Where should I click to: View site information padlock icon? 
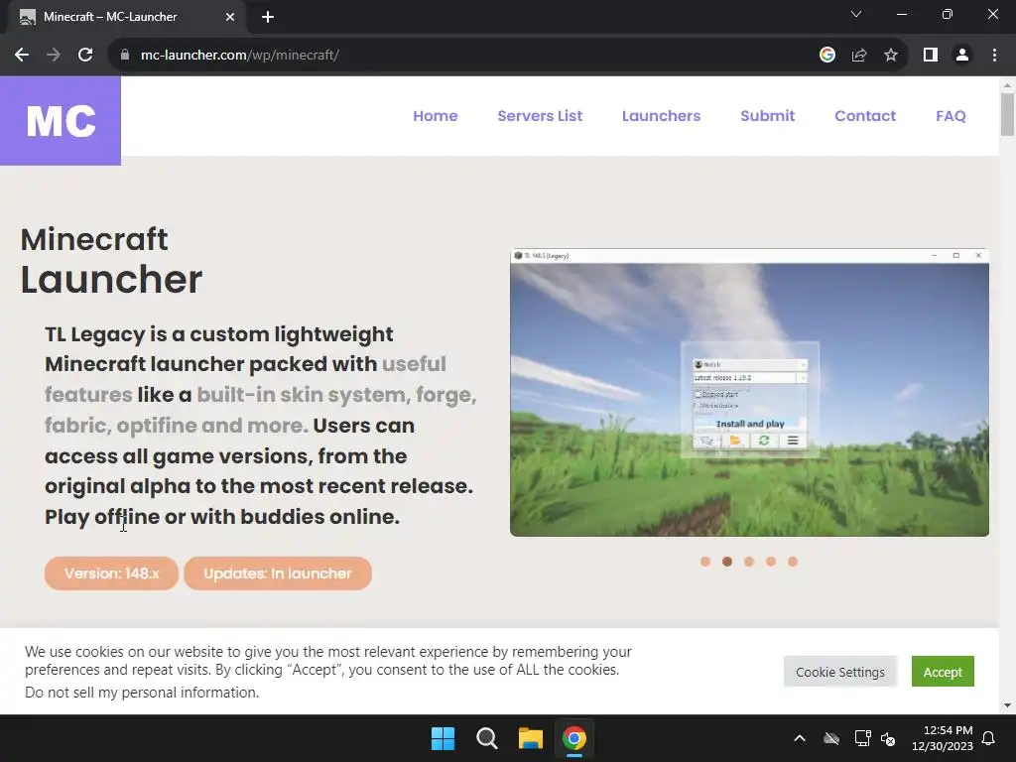[125, 56]
